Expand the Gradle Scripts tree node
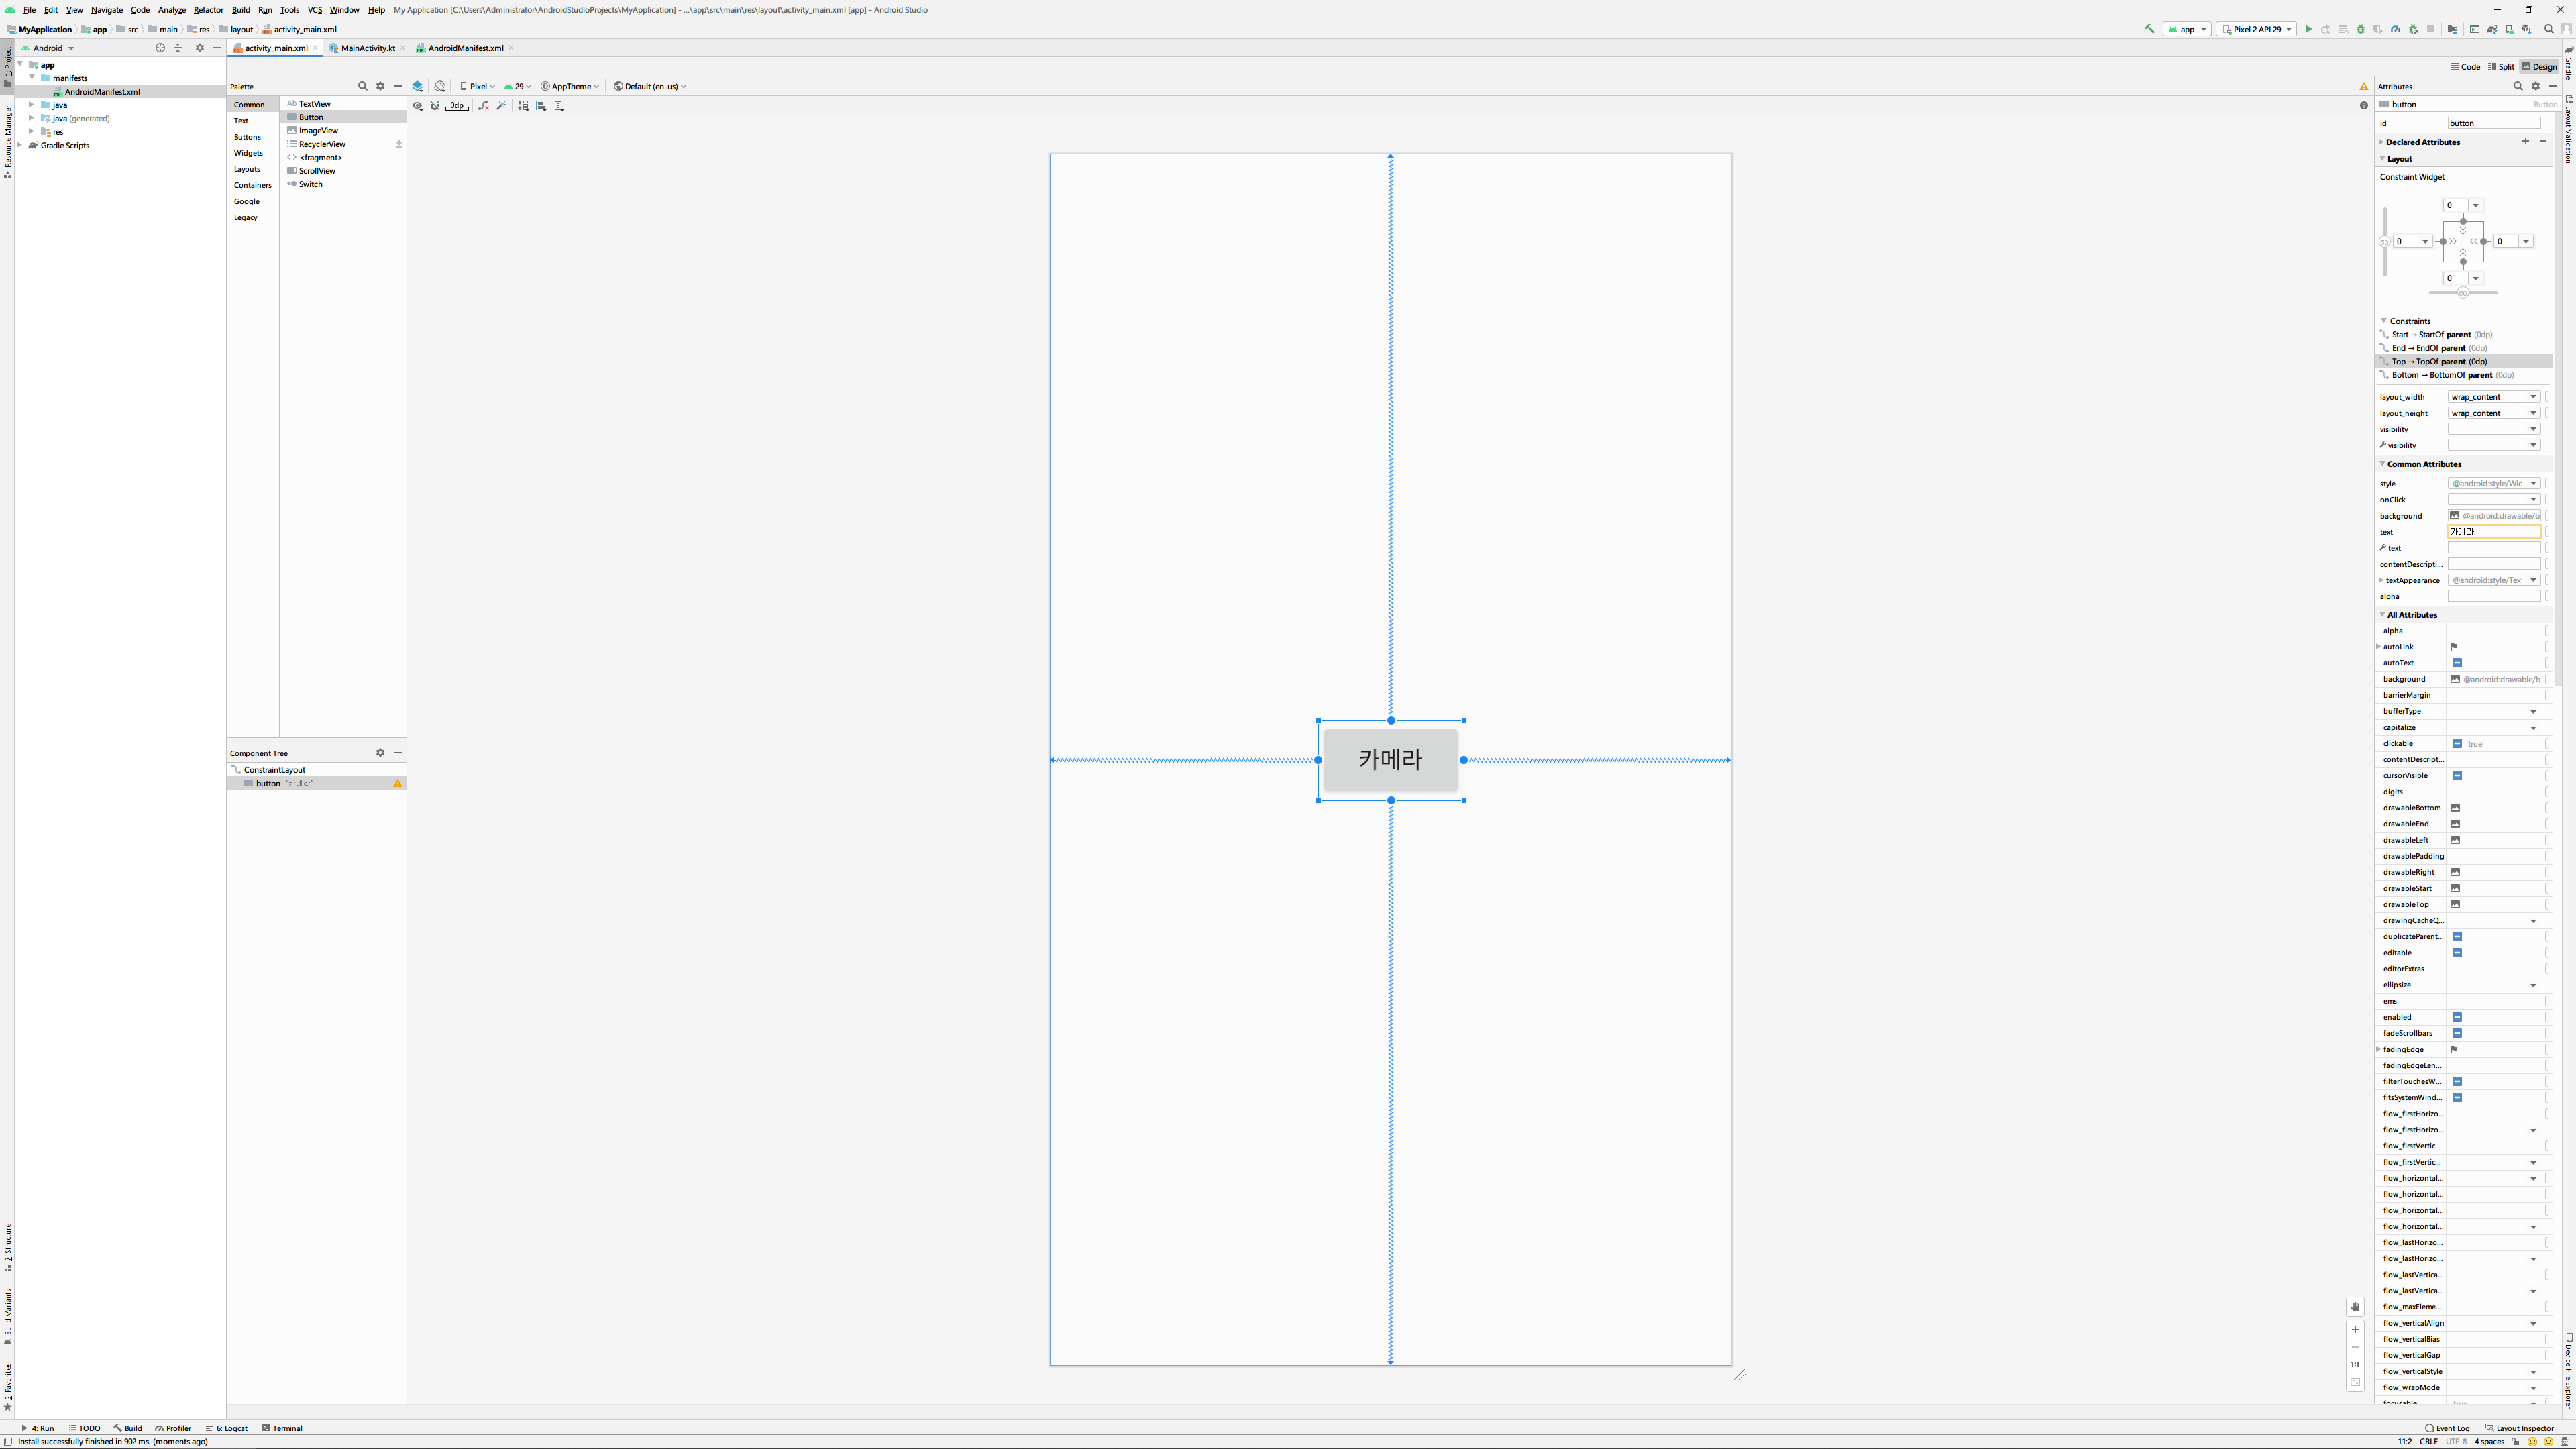Image resolution: width=2576 pixels, height=1449 pixels. (x=20, y=145)
